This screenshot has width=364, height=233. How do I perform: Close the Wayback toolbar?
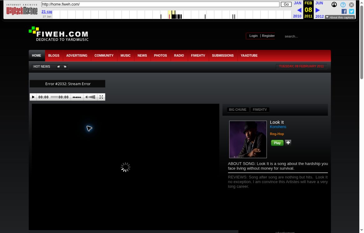point(352,5)
